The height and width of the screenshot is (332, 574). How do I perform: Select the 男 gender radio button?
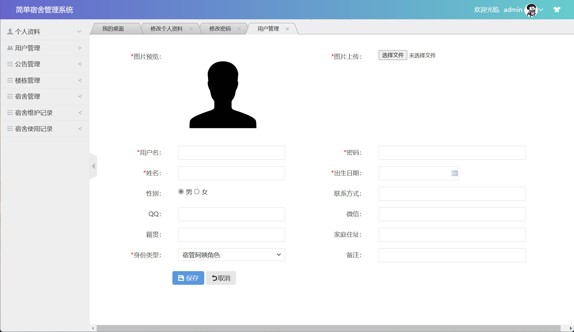tap(181, 192)
